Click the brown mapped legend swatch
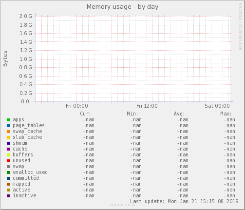Image resolution: width=245 pixels, height=210 pixels. coord(8,184)
